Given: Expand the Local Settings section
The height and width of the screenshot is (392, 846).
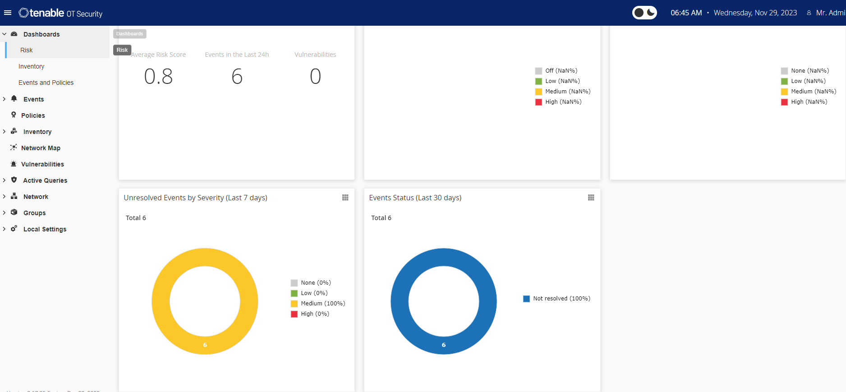Looking at the screenshot, I should (x=5, y=229).
